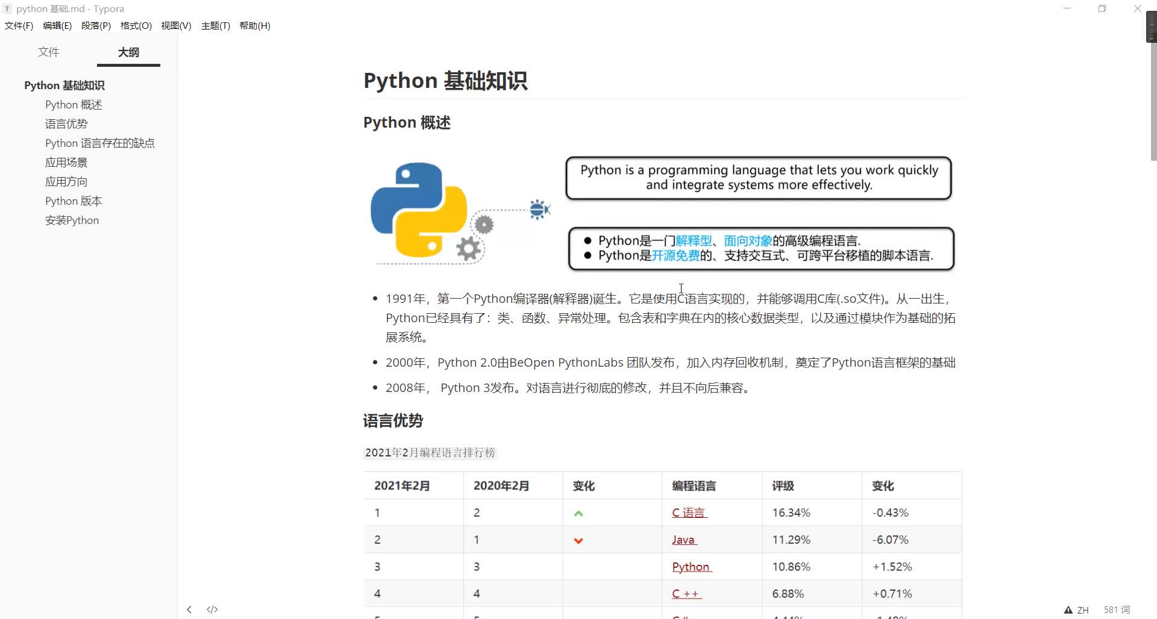Click the 评级 table header cell
The width and height of the screenshot is (1157, 619).
point(812,486)
